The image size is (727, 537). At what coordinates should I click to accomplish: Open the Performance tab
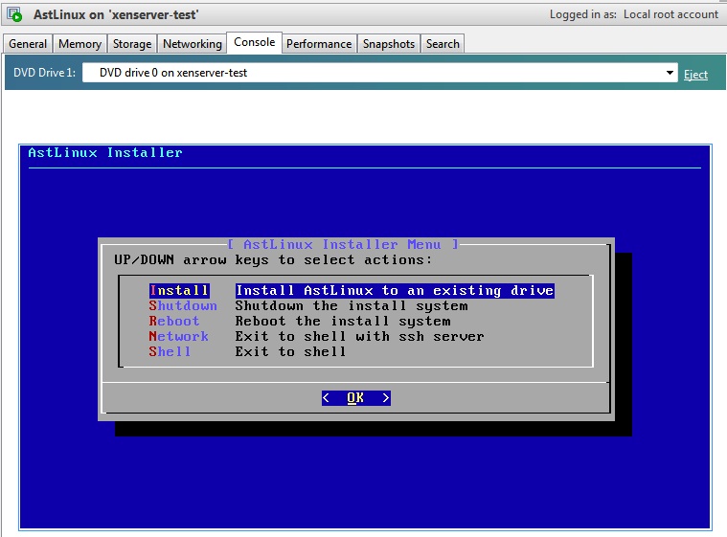coord(319,43)
